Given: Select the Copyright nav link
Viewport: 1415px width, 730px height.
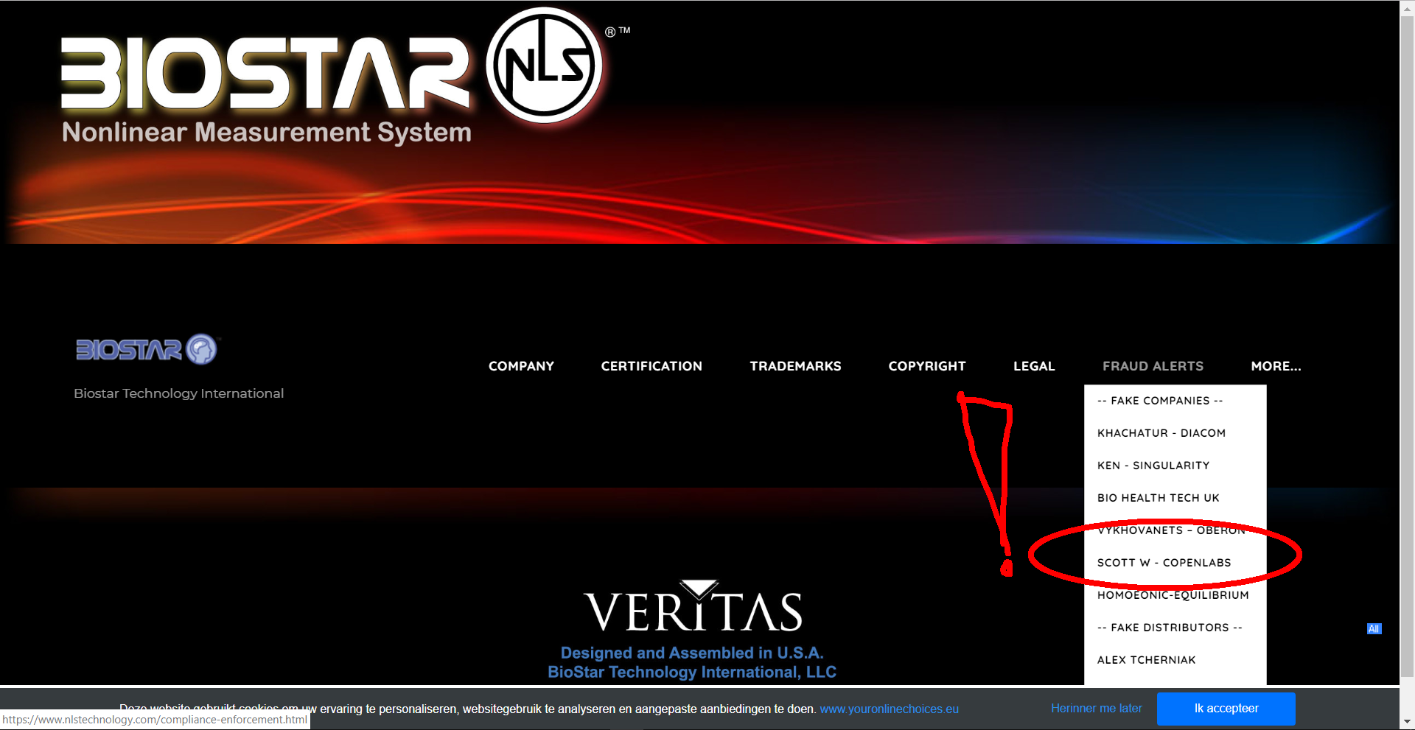Looking at the screenshot, I should pyautogui.click(x=926, y=366).
